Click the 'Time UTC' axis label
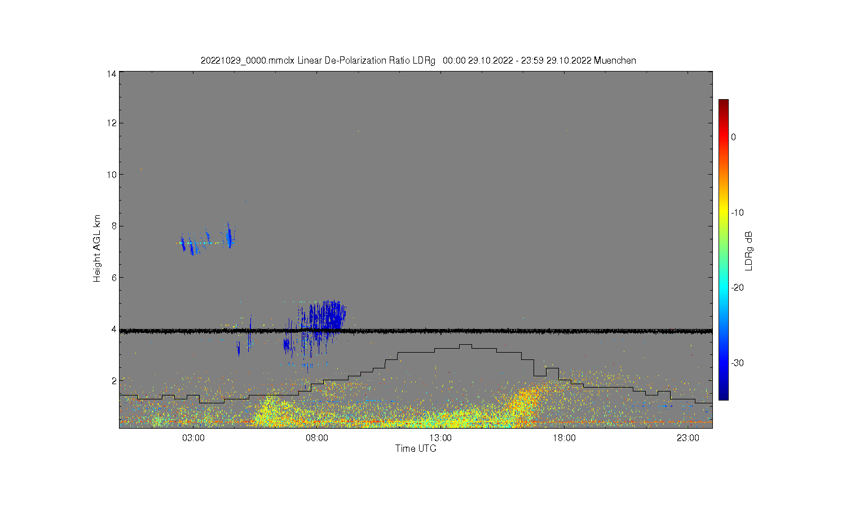This screenshot has height=507, width=846. click(x=416, y=448)
